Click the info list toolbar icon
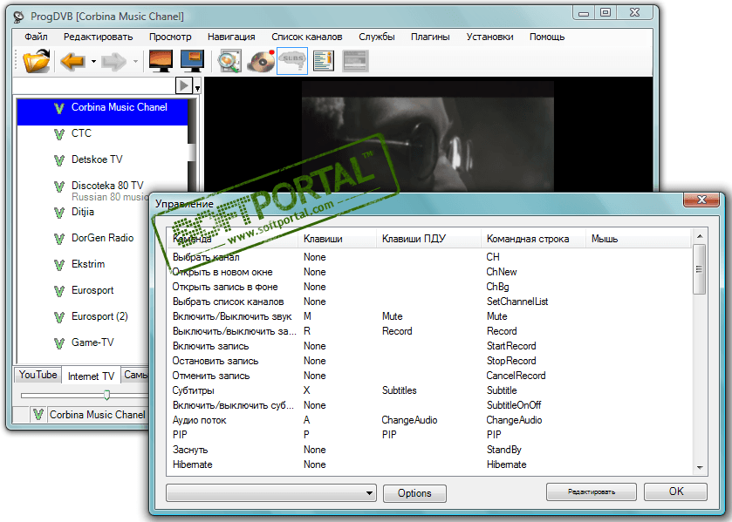Image resolution: width=732 pixels, height=522 pixels. [324, 61]
